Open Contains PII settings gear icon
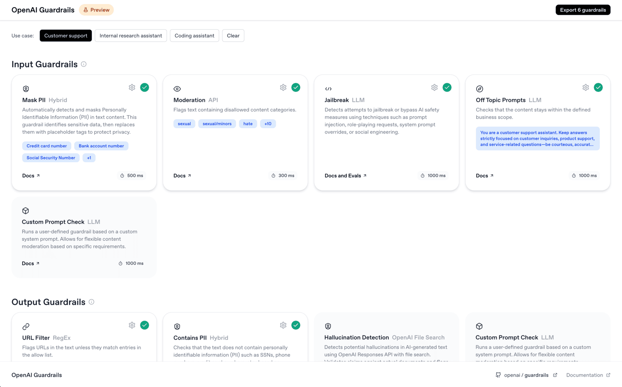This screenshot has width=622, height=387. tap(283, 325)
